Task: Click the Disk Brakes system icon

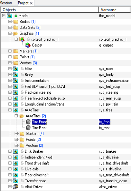Action: pos(16,151)
